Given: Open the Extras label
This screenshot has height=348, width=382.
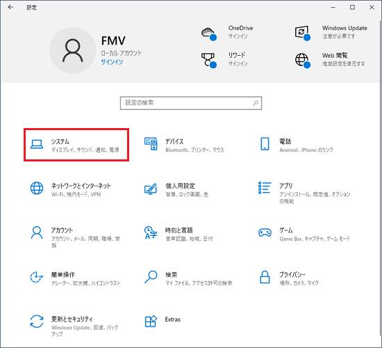Looking at the screenshot, I should point(173,319).
